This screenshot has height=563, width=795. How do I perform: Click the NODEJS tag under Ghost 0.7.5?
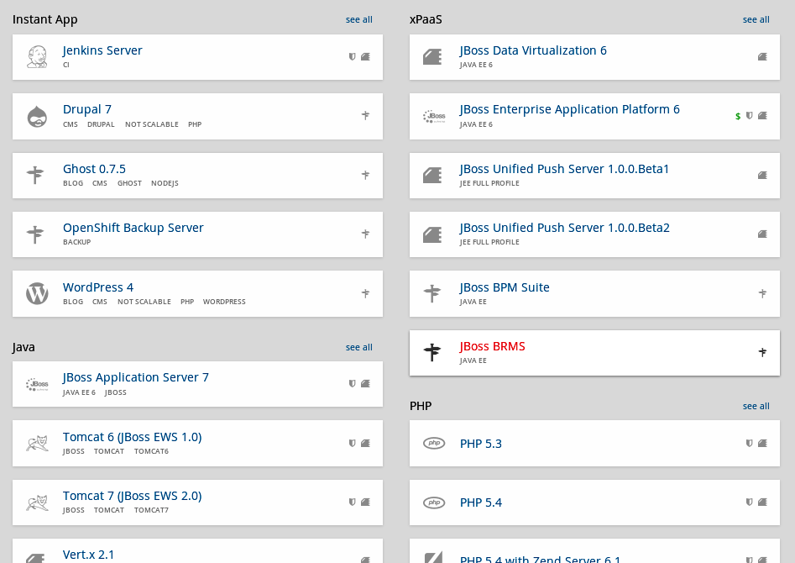point(165,183)
